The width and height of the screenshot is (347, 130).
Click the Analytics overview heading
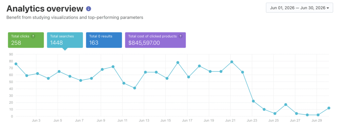click(x=45, y=8)
